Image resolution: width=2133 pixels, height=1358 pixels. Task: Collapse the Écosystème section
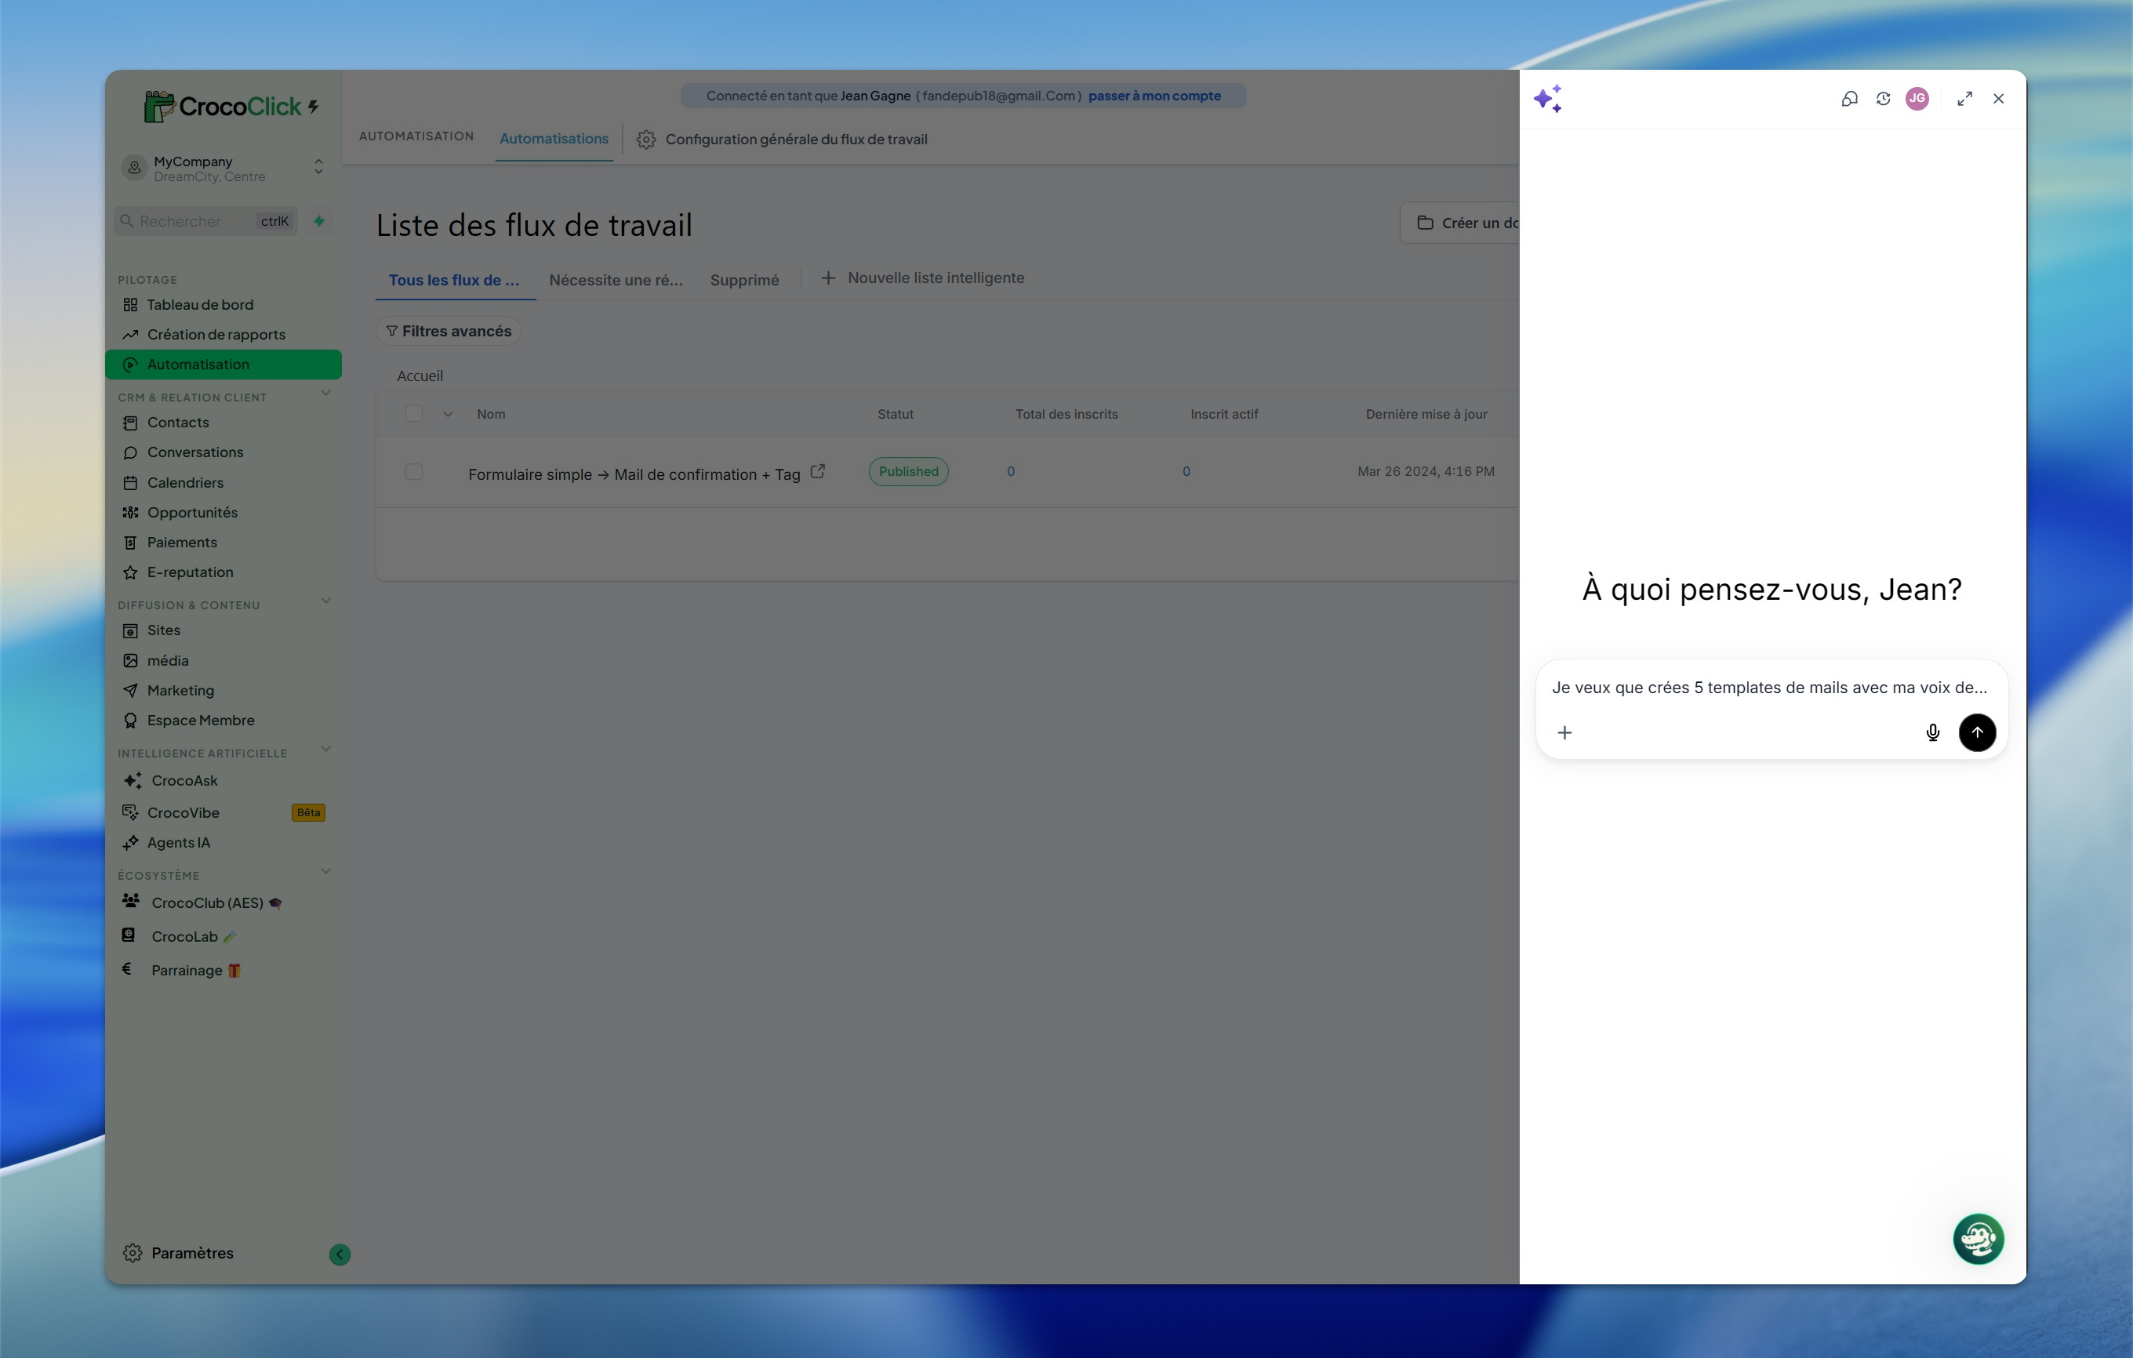(x=326, y=872)
